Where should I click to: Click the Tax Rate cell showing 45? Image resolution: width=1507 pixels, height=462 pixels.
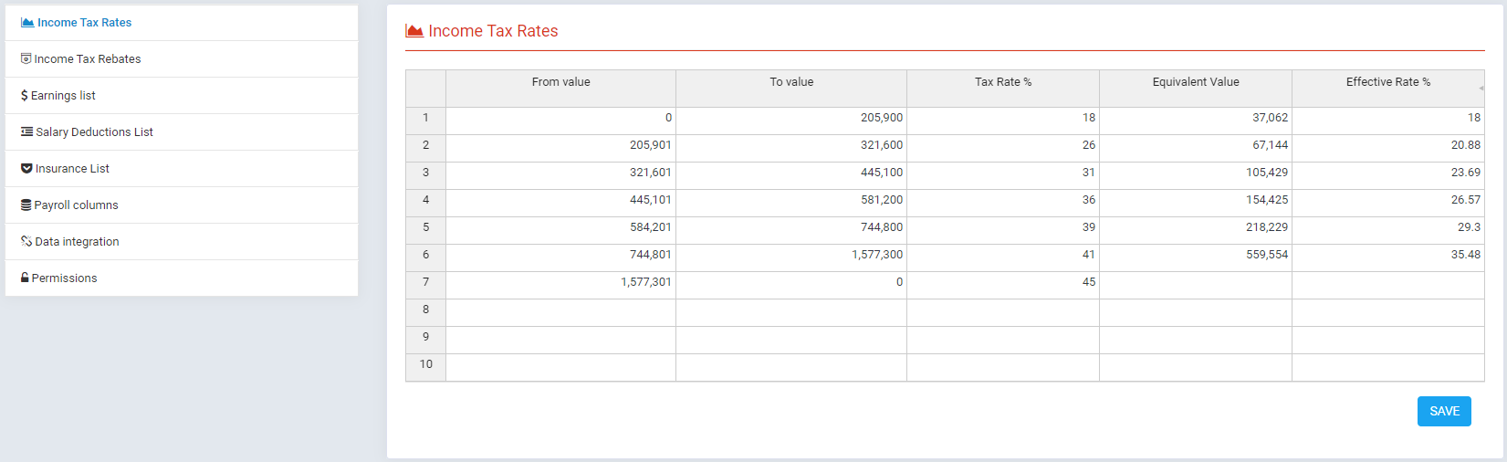[1002, 282]
